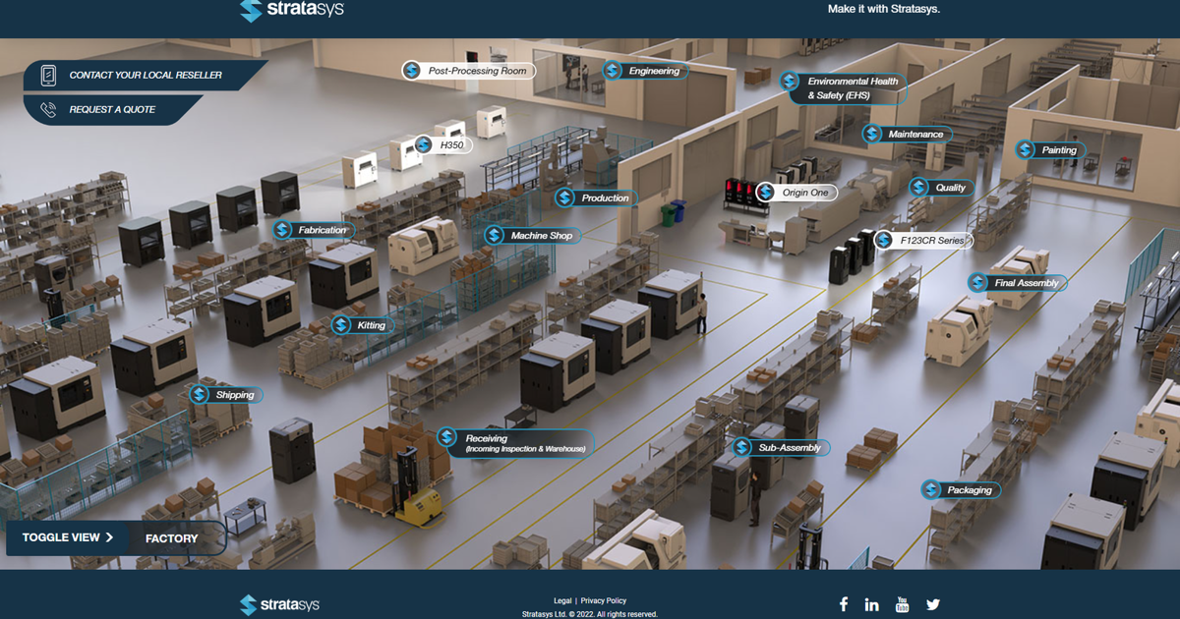Select the Sub-Assembly marker

coord(782,447)
